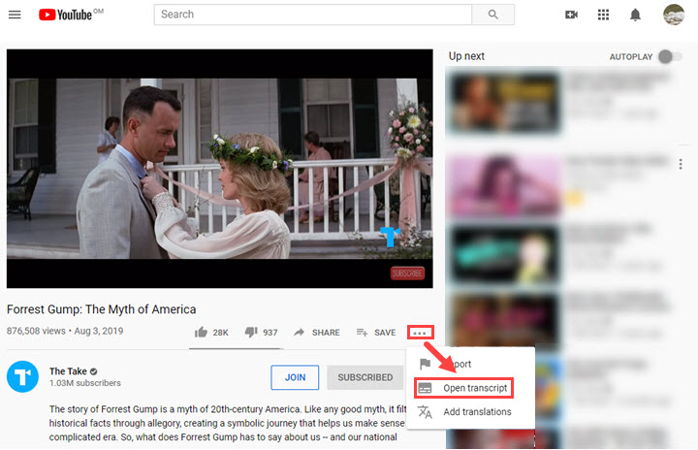
Task: Open the notifications bell
Action: (635, 15)
